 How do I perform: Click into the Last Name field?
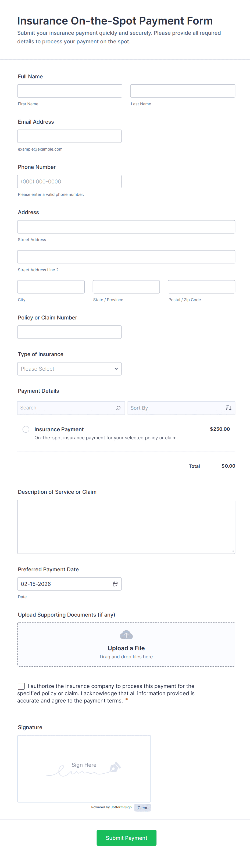coord(183,91)
